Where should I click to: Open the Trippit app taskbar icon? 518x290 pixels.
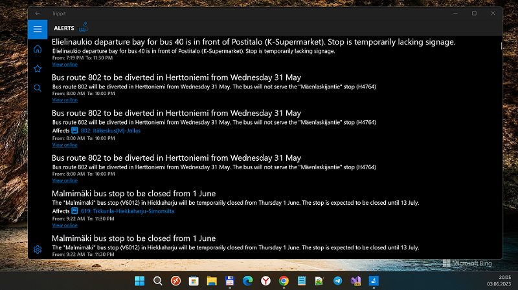coord(374,281)
